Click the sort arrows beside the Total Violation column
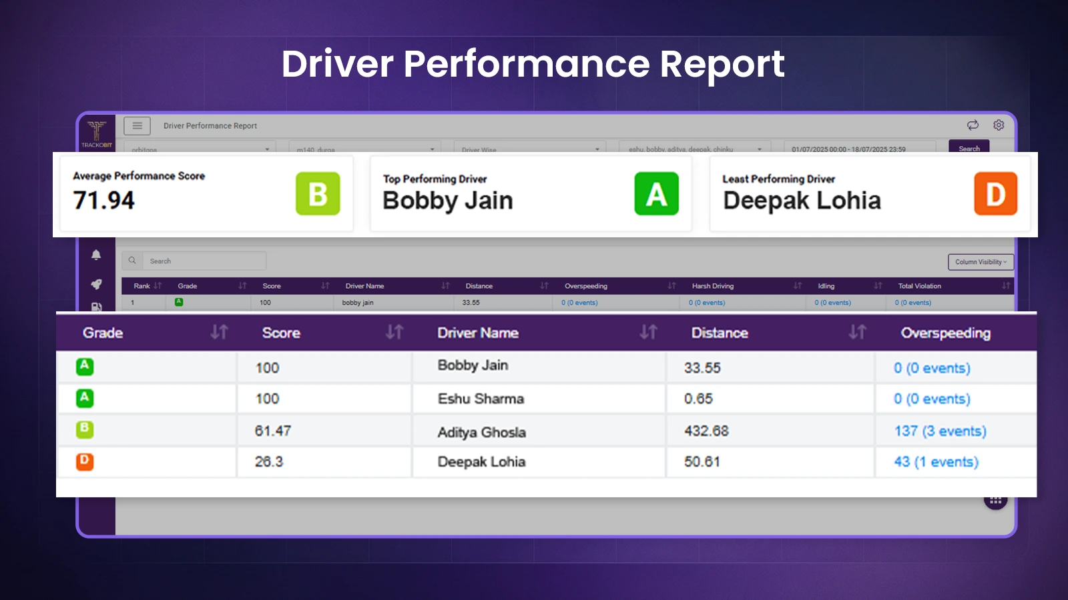Viewport: 1068px width, 600px height. point(1006,286)
